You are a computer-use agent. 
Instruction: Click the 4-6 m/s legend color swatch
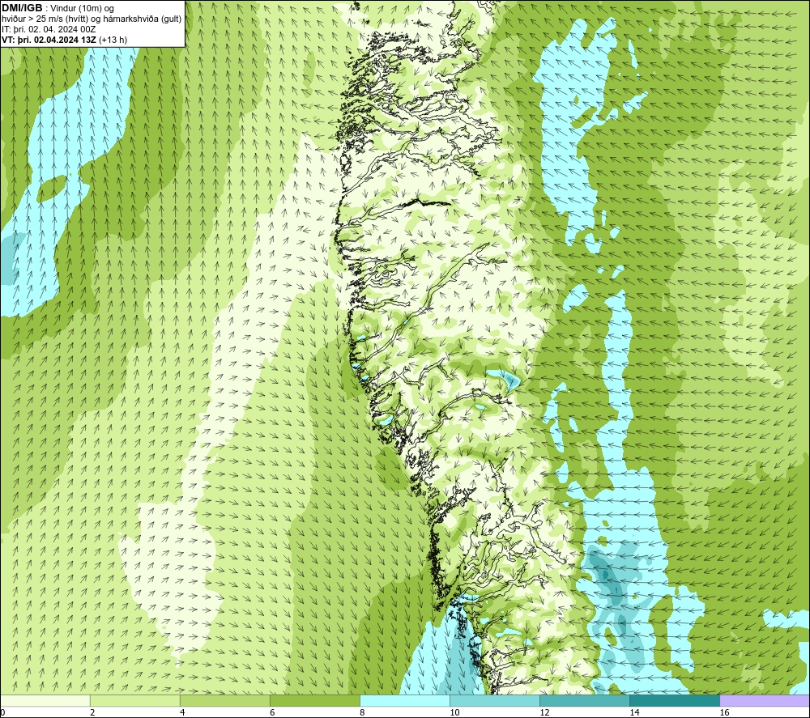[224, 701]
